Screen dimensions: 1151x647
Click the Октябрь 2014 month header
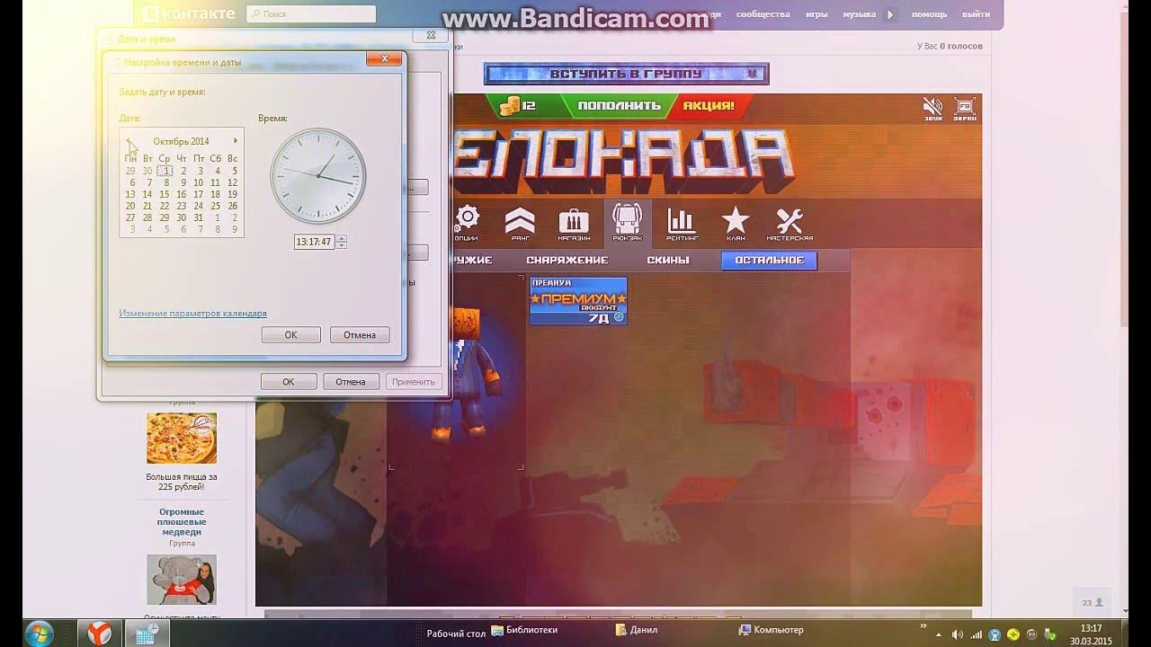pos(181,141)
